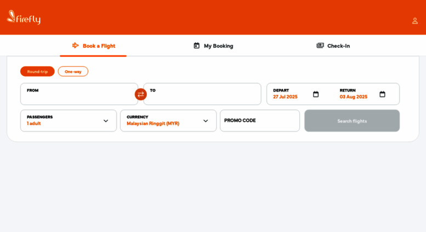Open the Depart date calendar icon
The image size is (426, 232).
point(316,94)
